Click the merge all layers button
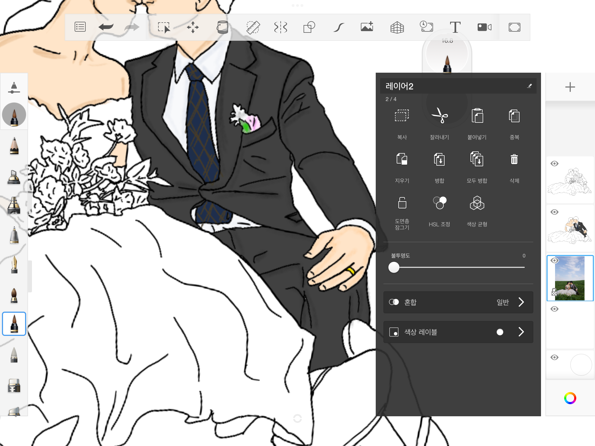Image resolution: width=595 pixels, height=446 pixels. pyautogui.click(x=477, y=160)
